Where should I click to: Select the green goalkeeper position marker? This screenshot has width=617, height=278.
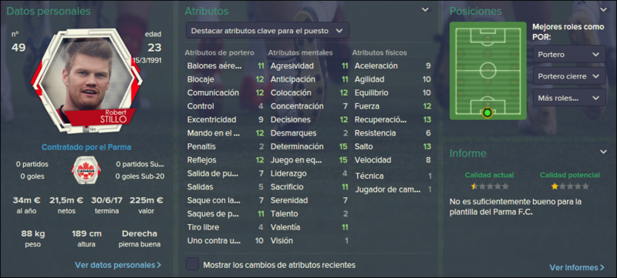pos(487,113)
